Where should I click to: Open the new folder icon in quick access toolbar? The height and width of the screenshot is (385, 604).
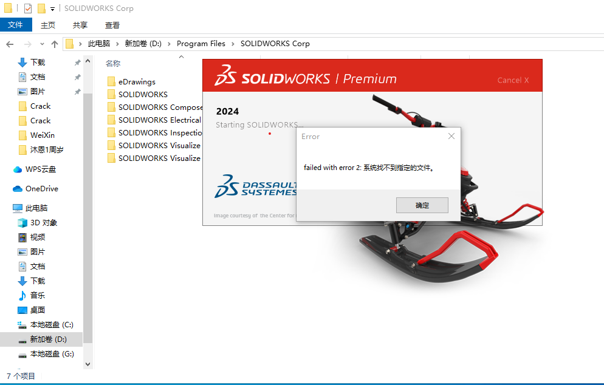pyautogui.click(x=41, y=8)
